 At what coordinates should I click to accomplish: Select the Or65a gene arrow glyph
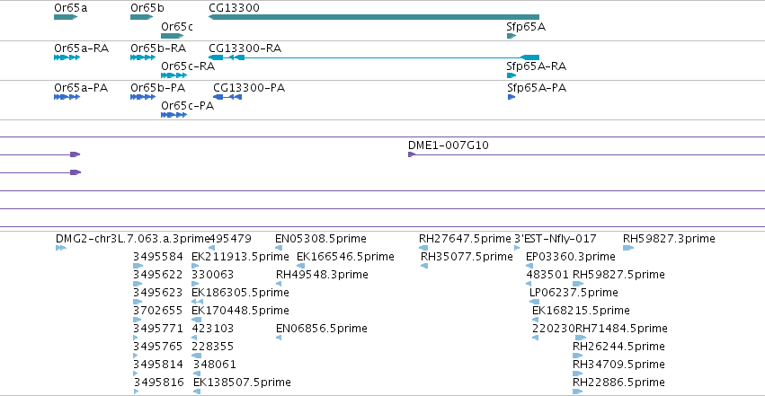point(66,17)
